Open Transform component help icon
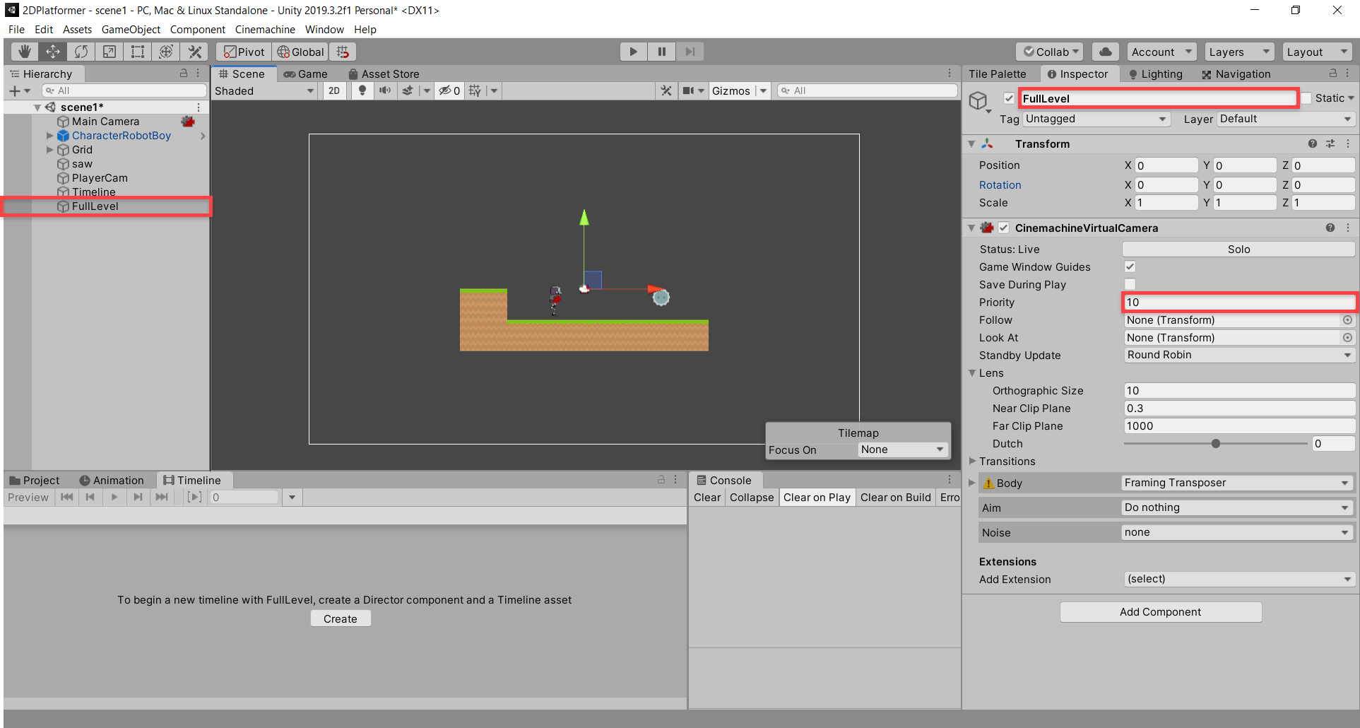The height and width of the screenshot is (728, 1360). pos(1312,143)
